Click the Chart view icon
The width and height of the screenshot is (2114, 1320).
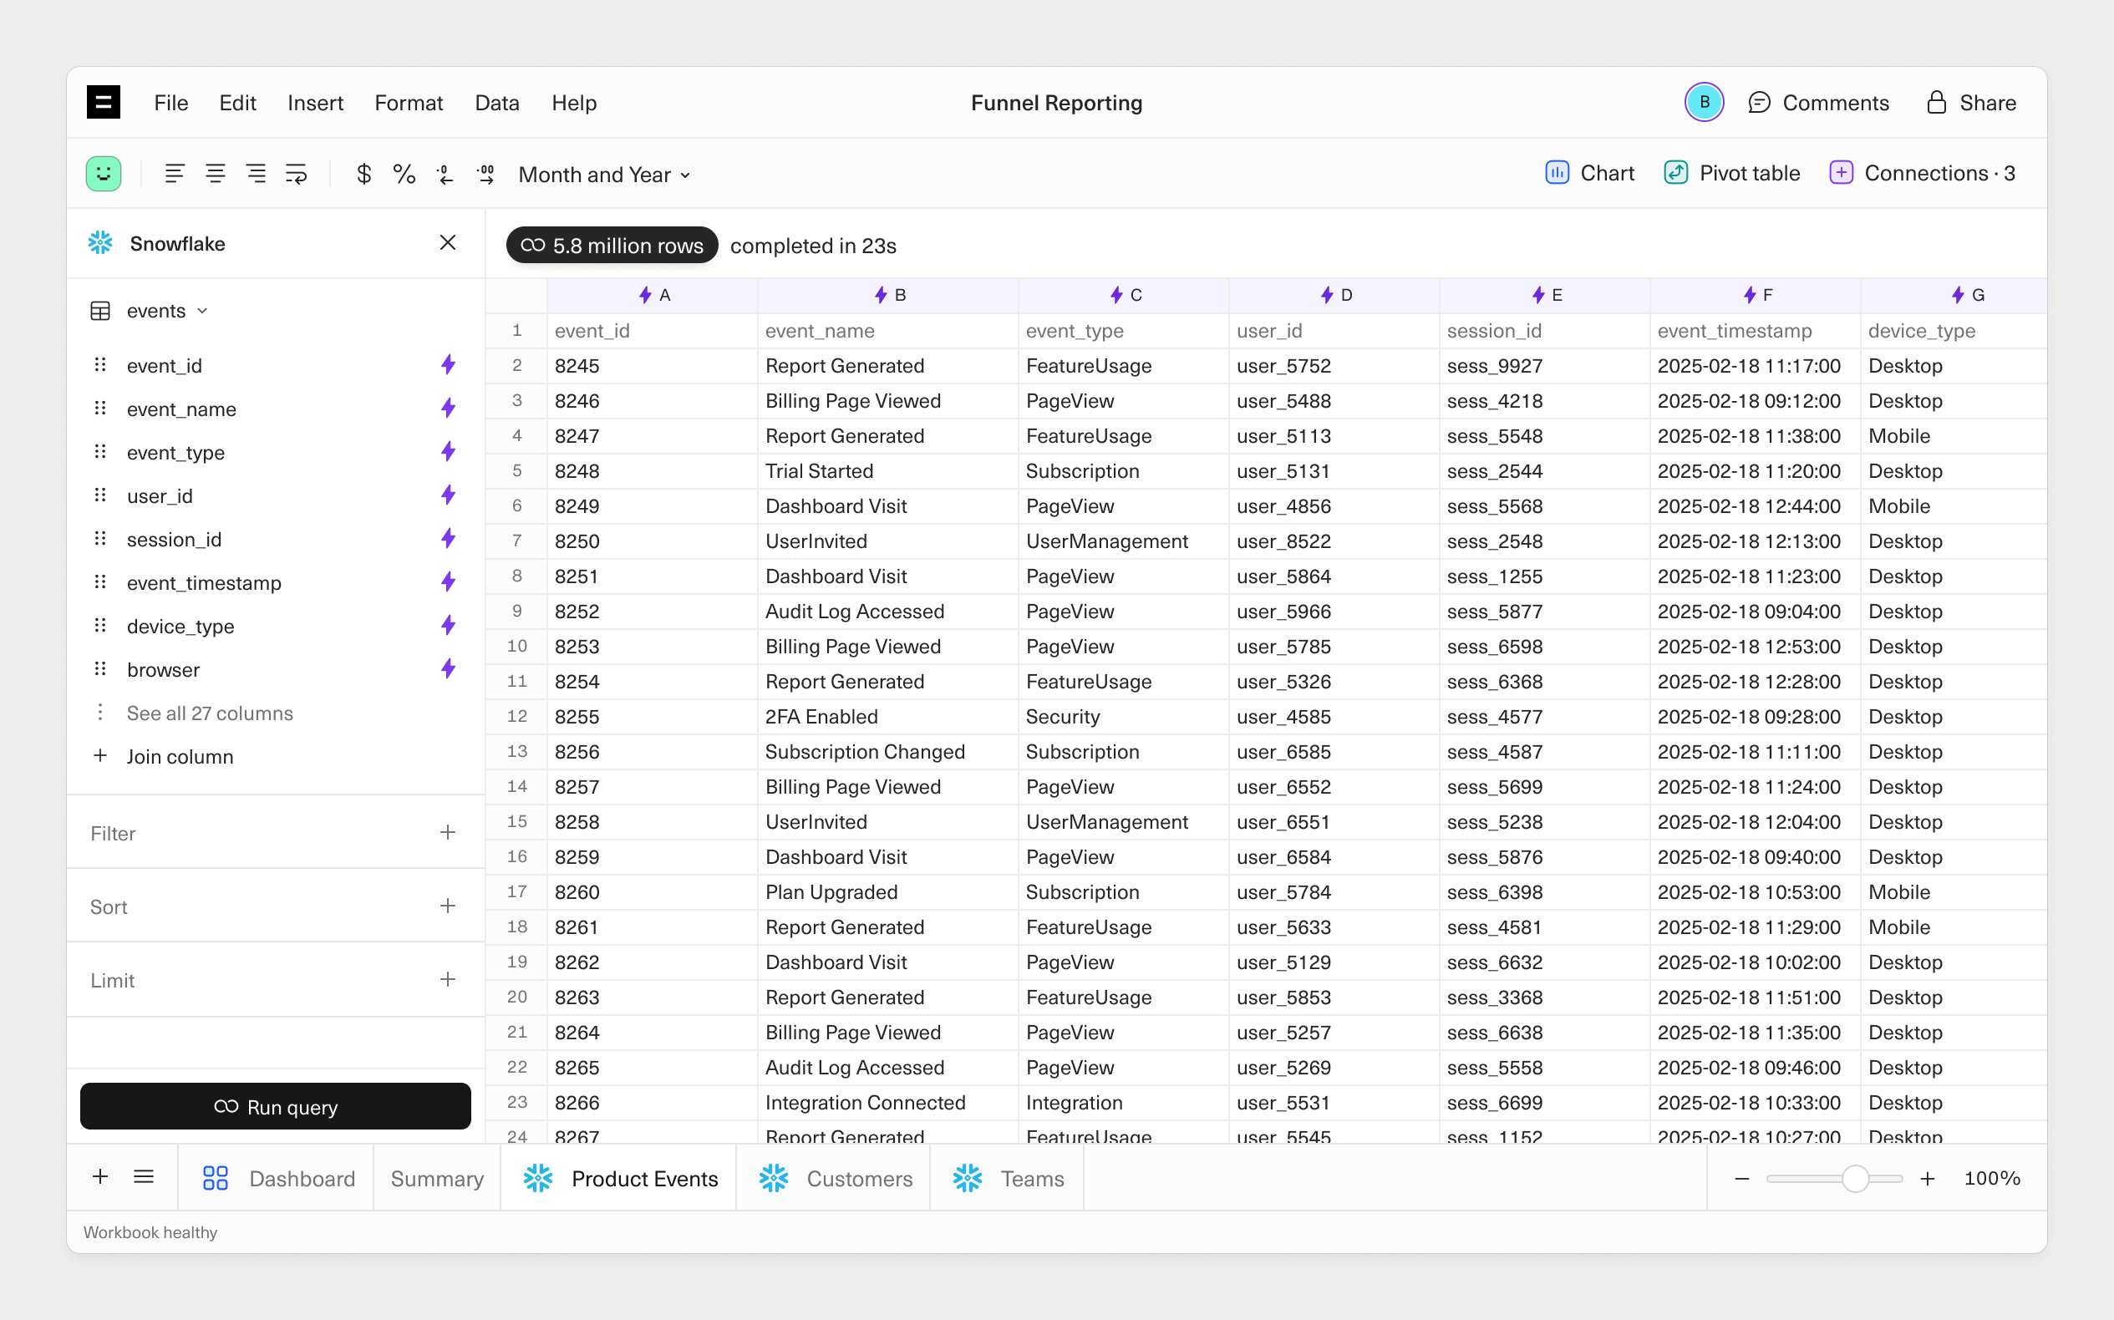point(1558,172)
